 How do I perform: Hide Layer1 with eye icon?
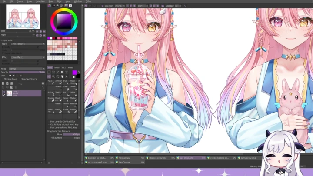[x=4, y=92]
